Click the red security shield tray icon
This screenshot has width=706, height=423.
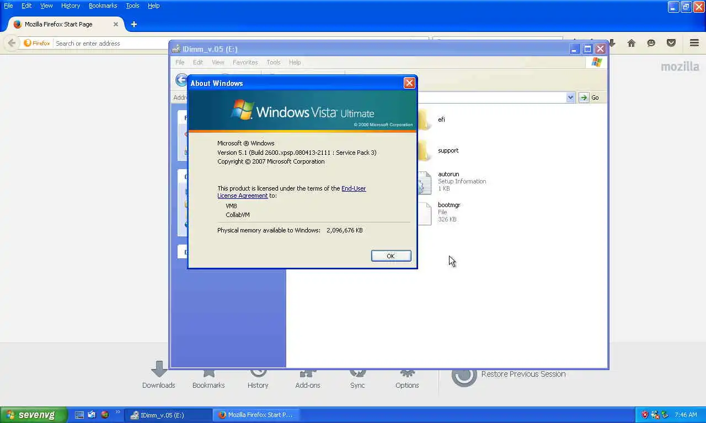644,415
